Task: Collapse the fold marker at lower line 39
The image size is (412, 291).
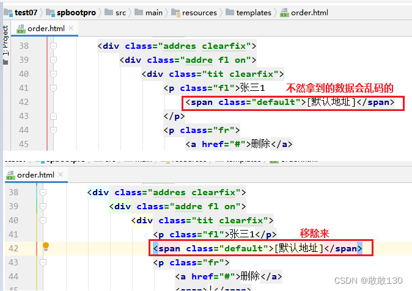Action: coord(43,206)
